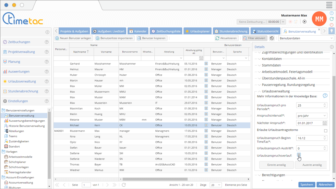Click the Speichern button
336x189 pixels.
click(x=307, y=185)
